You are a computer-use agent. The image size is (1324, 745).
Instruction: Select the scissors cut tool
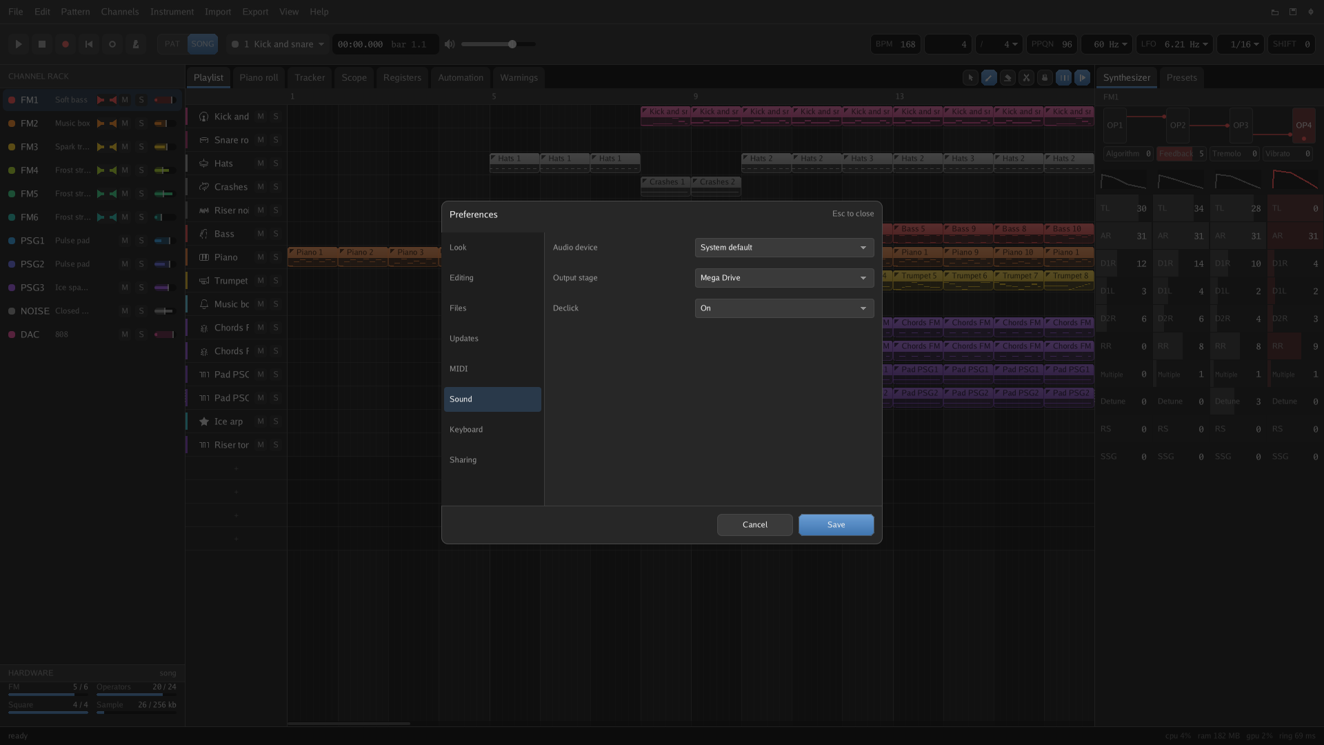pyautogui.click(x=1026, y=78)
